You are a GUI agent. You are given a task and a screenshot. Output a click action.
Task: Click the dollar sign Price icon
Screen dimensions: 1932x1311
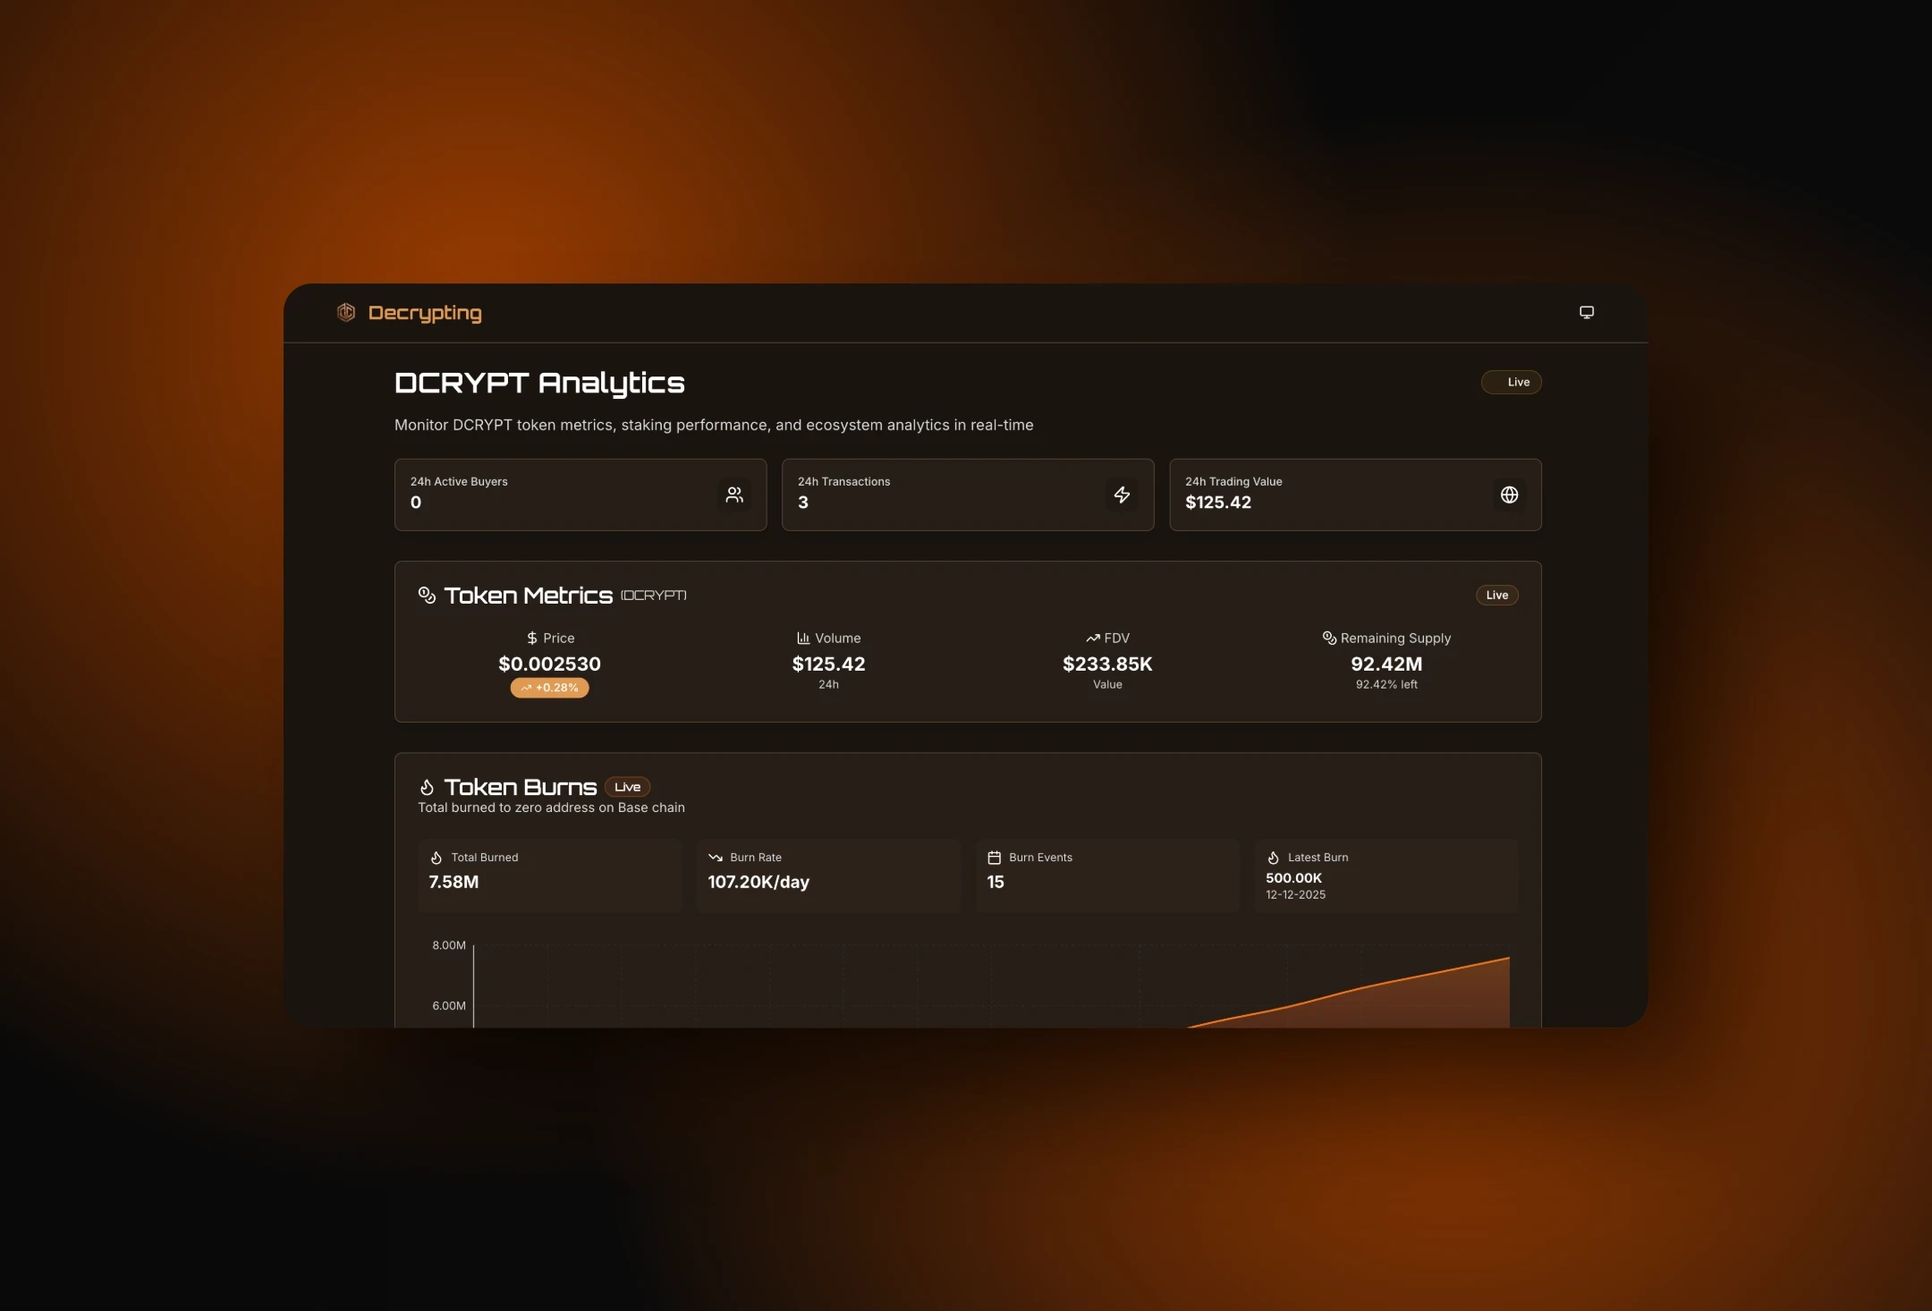[532, 639]
